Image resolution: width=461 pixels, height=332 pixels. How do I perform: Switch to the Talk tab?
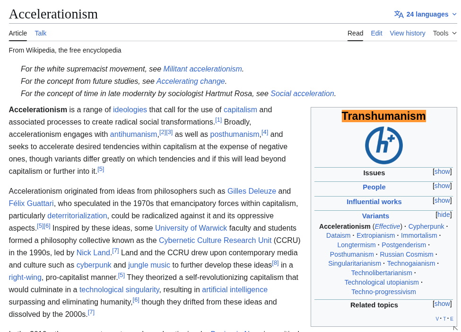40,33
